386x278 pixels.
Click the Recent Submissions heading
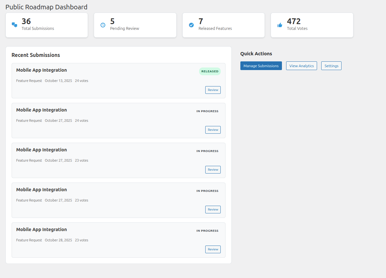coord(36,55)
